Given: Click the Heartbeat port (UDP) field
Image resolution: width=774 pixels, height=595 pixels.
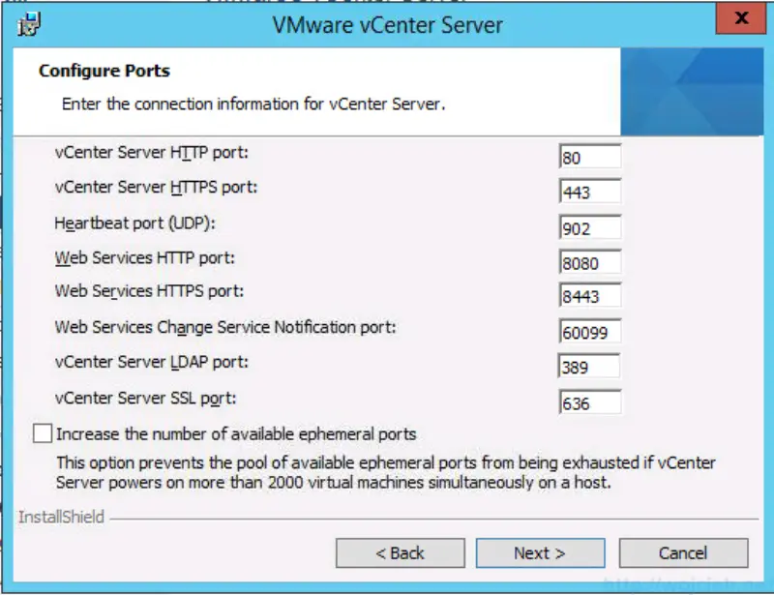Looking at the screenshot, I should [590, 227].
